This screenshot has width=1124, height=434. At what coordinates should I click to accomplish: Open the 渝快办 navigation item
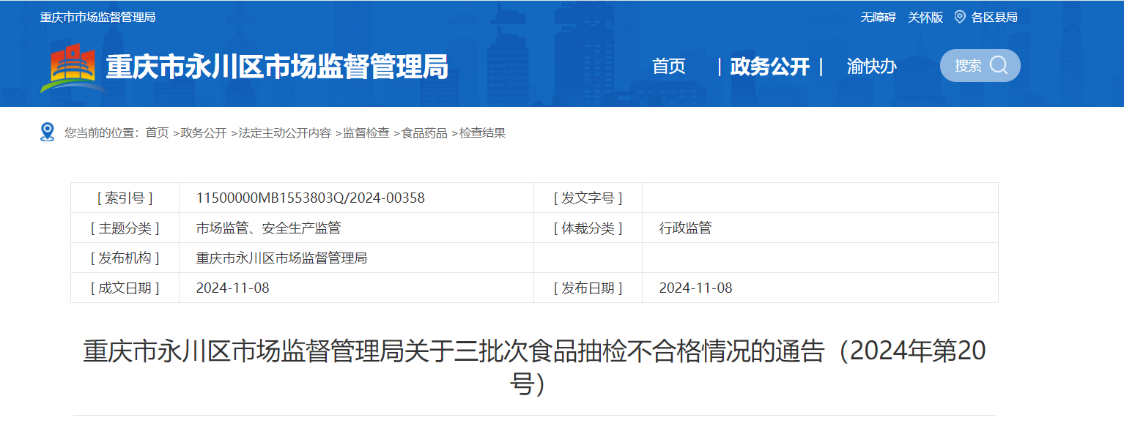point(871,67)
